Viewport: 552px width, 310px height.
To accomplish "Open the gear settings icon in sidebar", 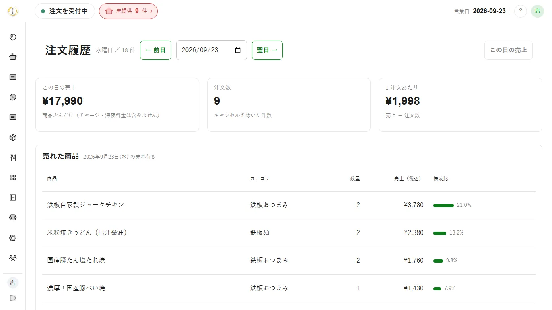I will click(x=13, y=238).
